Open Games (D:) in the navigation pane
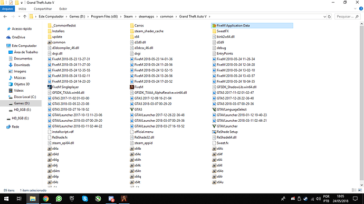This screenshot has height=204, width=364. pyautogui.click(x=21, y=103)
